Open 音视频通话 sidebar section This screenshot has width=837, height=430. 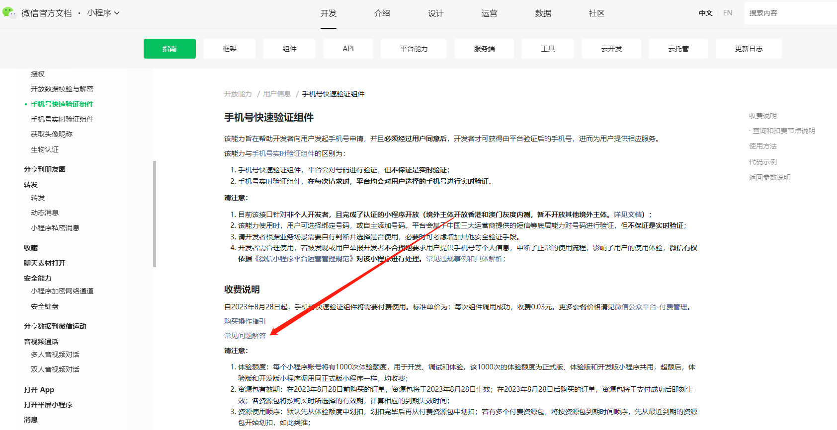click(41, 342)
